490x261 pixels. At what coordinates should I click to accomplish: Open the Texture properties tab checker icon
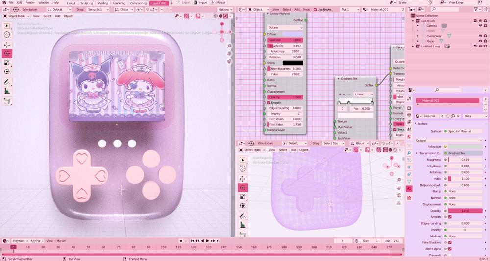tap(409, 198)
